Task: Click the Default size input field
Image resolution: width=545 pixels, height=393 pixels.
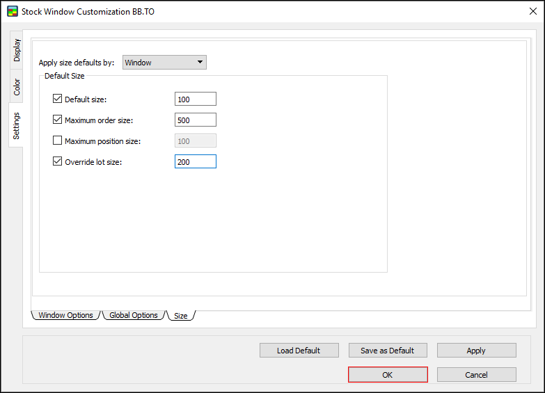Action: 195,99
